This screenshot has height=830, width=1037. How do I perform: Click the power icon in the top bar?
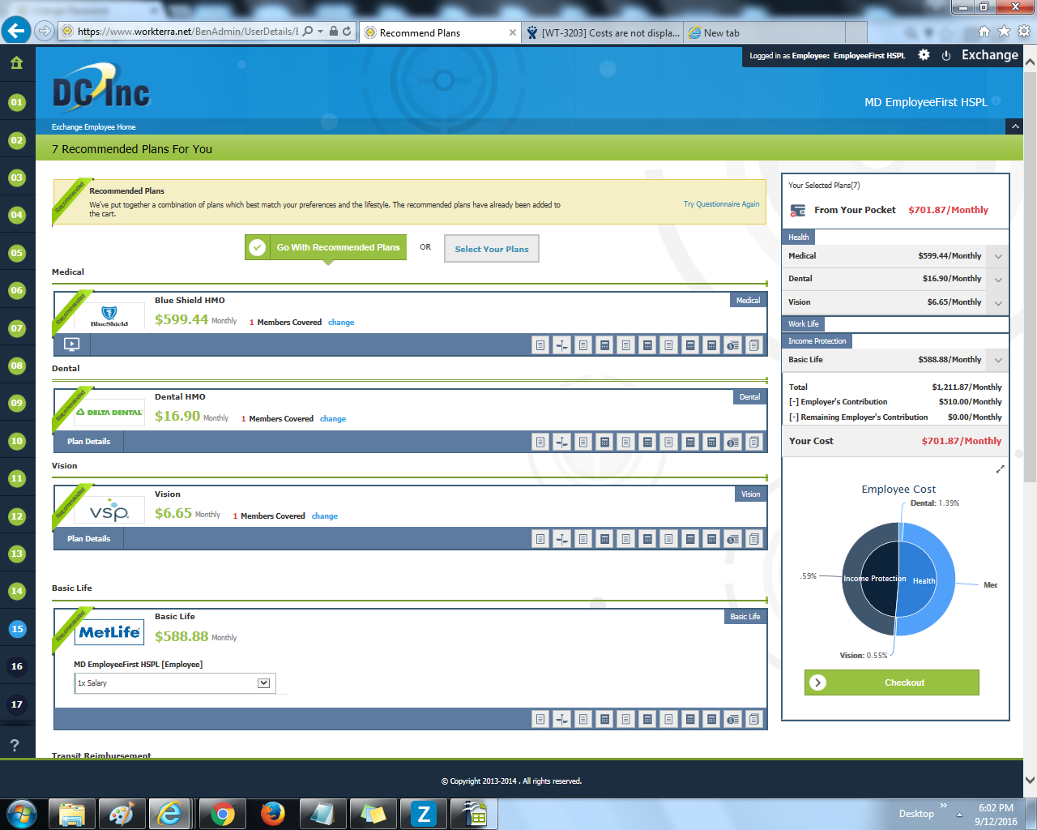point(945,56)
